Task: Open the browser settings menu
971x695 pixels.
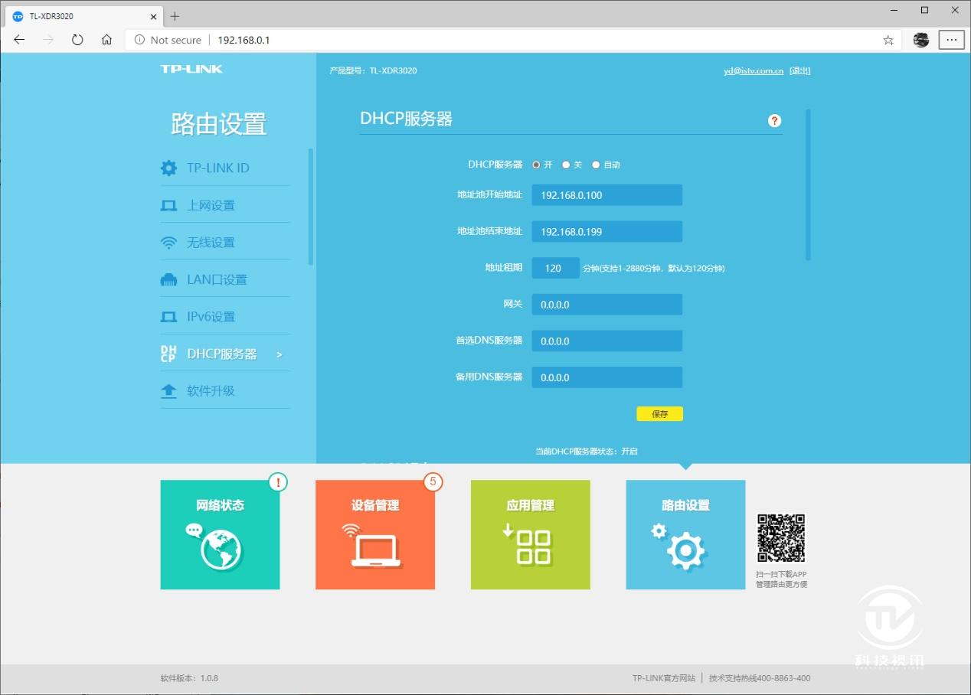Action: (951, 39)
